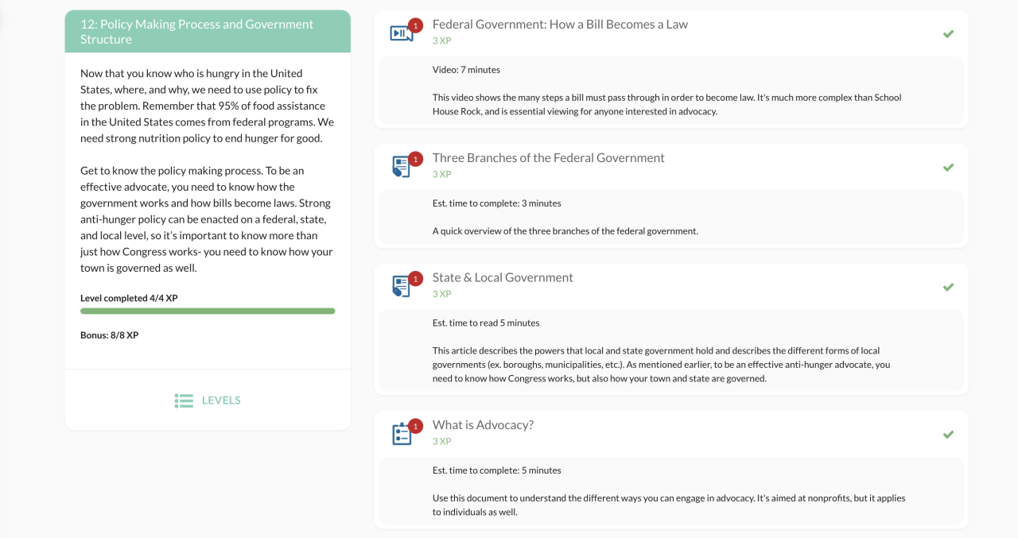Screen dimensions: 1018x538
Task: Click the video icon for How a Bill Becomes a Law
Action: (401, 33)
